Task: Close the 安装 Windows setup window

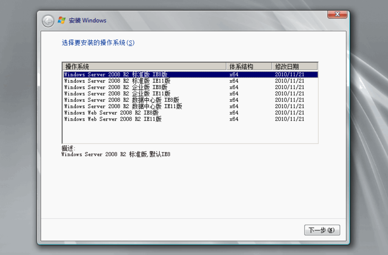Action: [x=337, y=14]
